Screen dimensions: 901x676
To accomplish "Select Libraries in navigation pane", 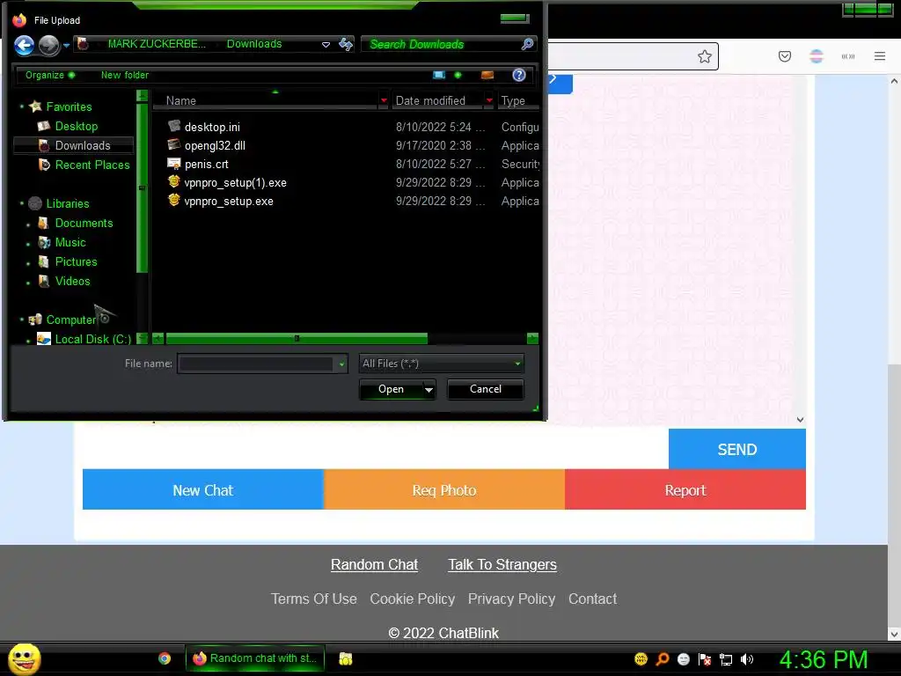I will (67, 203).
